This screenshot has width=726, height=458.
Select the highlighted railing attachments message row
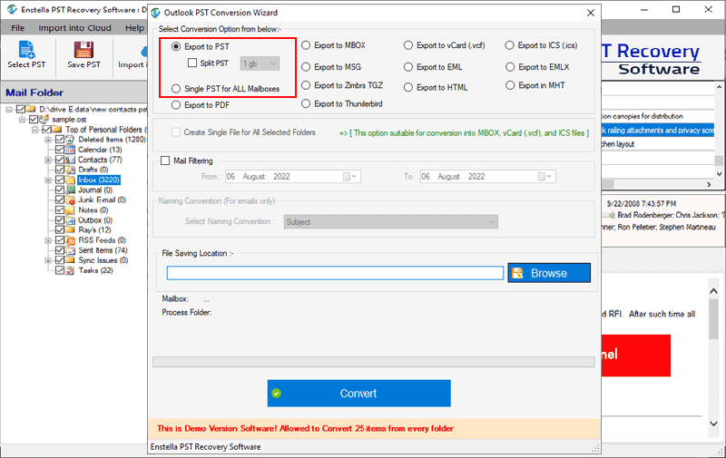click(x=657, y=130)
